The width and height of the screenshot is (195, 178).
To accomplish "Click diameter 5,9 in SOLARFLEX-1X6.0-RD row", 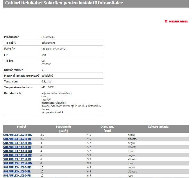I will [x=89, y=163].
